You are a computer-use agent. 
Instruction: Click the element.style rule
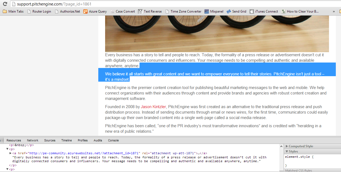(299, 157)
